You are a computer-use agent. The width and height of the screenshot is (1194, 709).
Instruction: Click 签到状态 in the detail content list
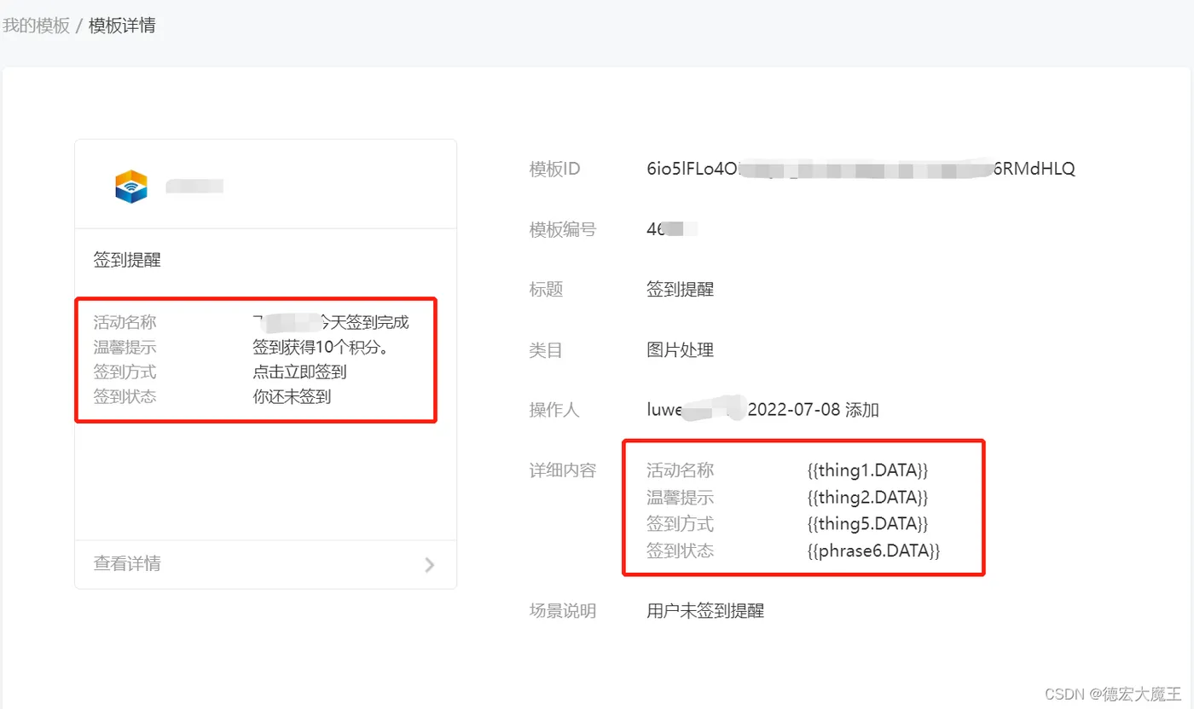pyautogui.click(x=680, y=550)
